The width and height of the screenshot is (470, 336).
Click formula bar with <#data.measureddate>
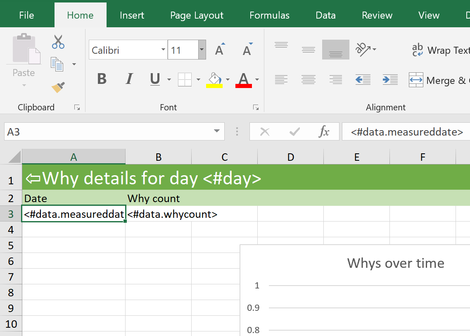coord(406,131)
